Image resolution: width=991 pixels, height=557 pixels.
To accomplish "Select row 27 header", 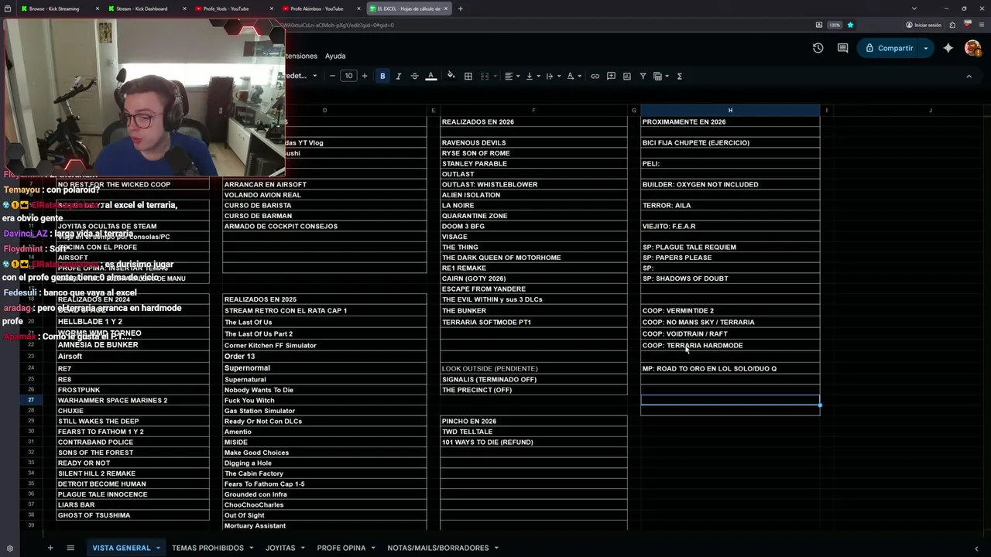I will (x=31, y=400).
